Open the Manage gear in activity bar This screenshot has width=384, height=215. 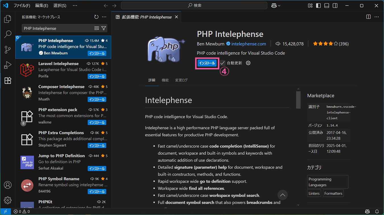(8, 200)
